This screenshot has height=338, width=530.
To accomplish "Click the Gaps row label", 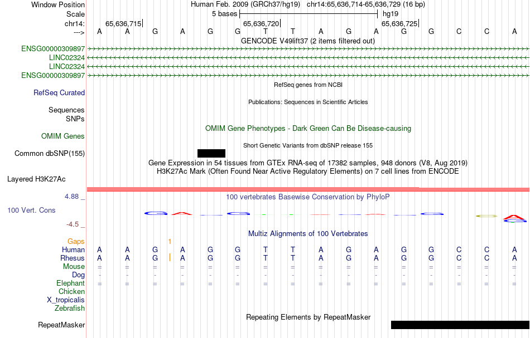I will (76, 242).
